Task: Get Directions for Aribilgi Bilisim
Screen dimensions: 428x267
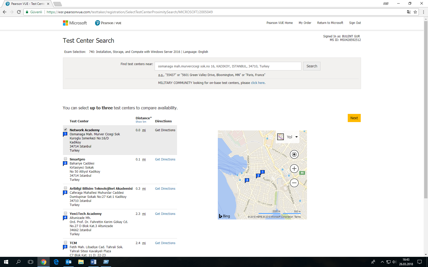Action: (x=165, y=189)
